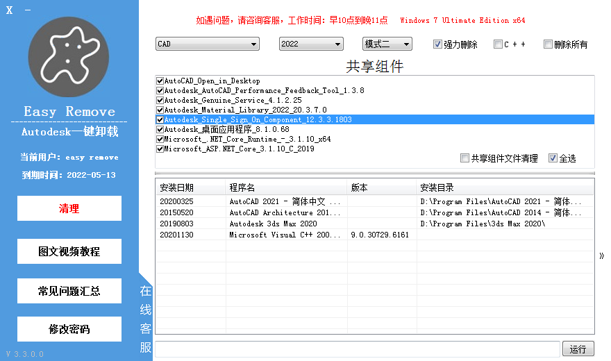Click the command input field beside 运行
The height and width of the screenshot is (361, 611).
coord(358,349)
